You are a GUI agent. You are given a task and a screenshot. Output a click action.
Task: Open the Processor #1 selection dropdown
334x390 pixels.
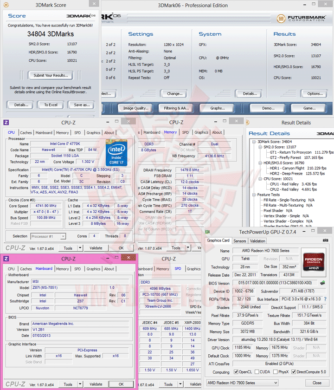click(x=64, y=236)
